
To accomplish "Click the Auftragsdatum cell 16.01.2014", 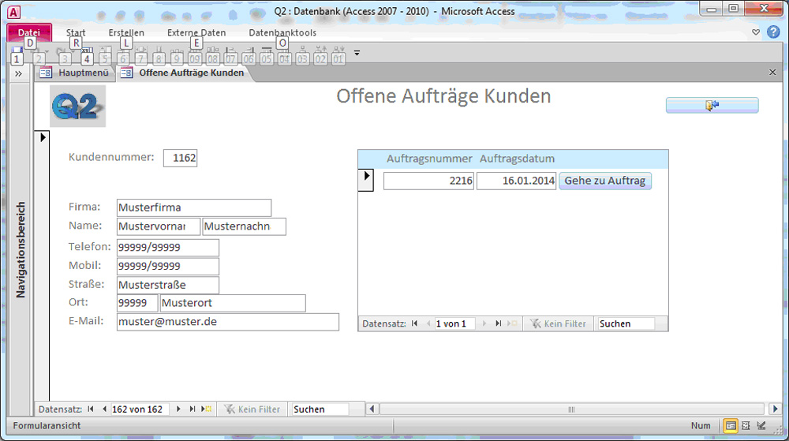I will pos(516,181).
